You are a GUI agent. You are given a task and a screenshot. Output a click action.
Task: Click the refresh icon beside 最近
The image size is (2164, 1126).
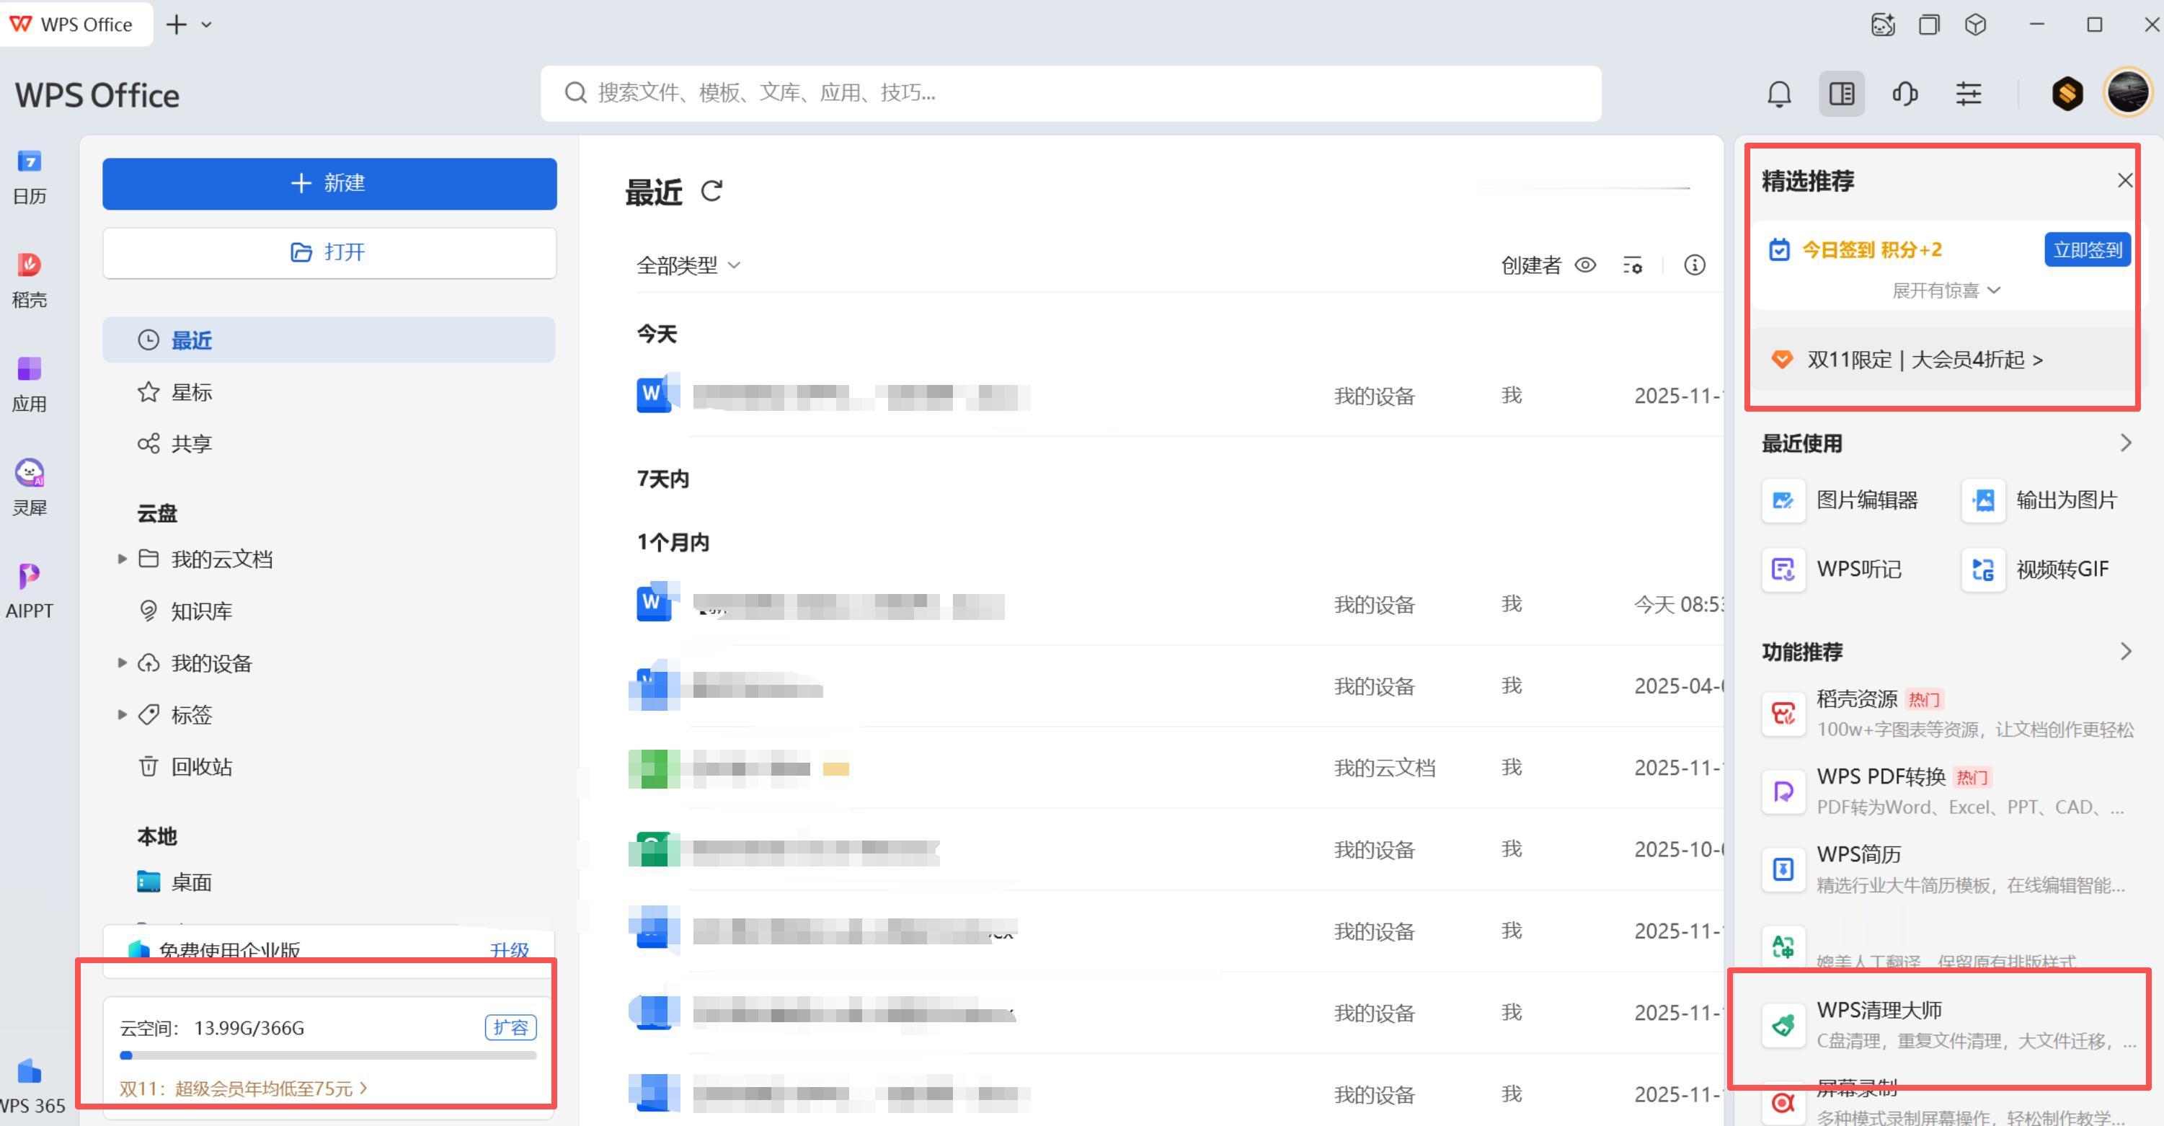[x=711, y=192]
